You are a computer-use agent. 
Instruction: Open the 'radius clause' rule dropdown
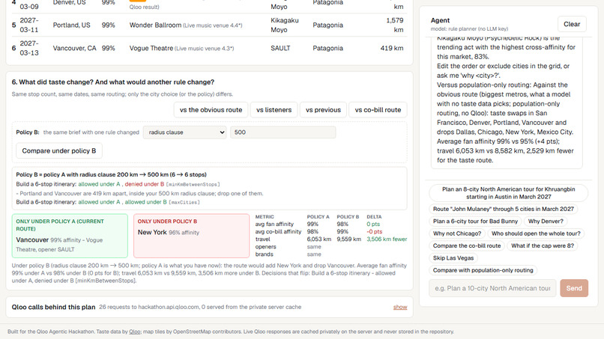pyautogui.click(x=184, y=132)
